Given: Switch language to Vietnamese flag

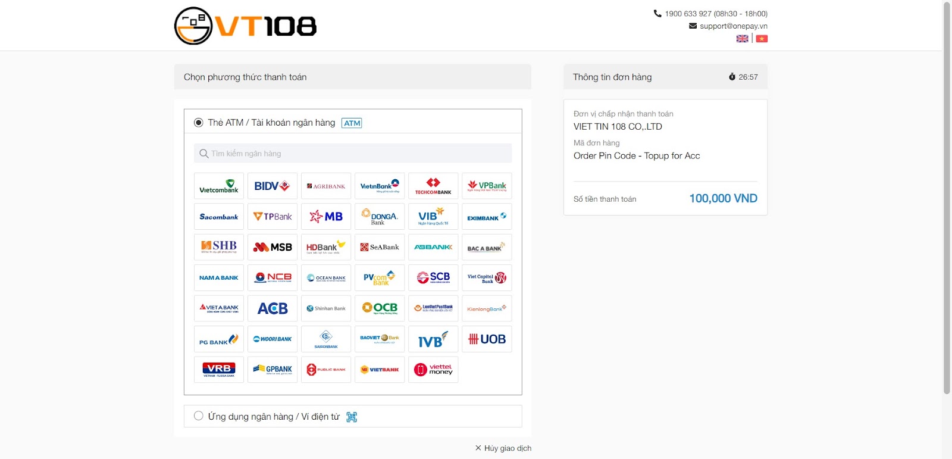Looking at the screenshot, I should pyautogui.click(x=762, y=39).
